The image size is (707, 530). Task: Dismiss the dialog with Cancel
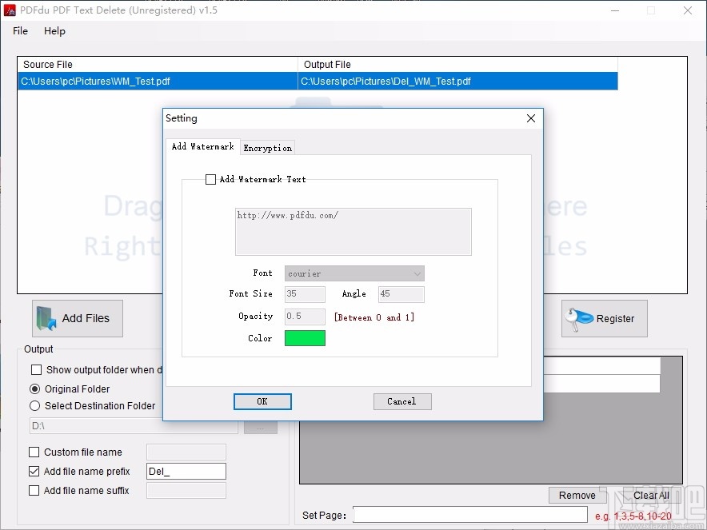pyautogui.click(x=402, y=401)
